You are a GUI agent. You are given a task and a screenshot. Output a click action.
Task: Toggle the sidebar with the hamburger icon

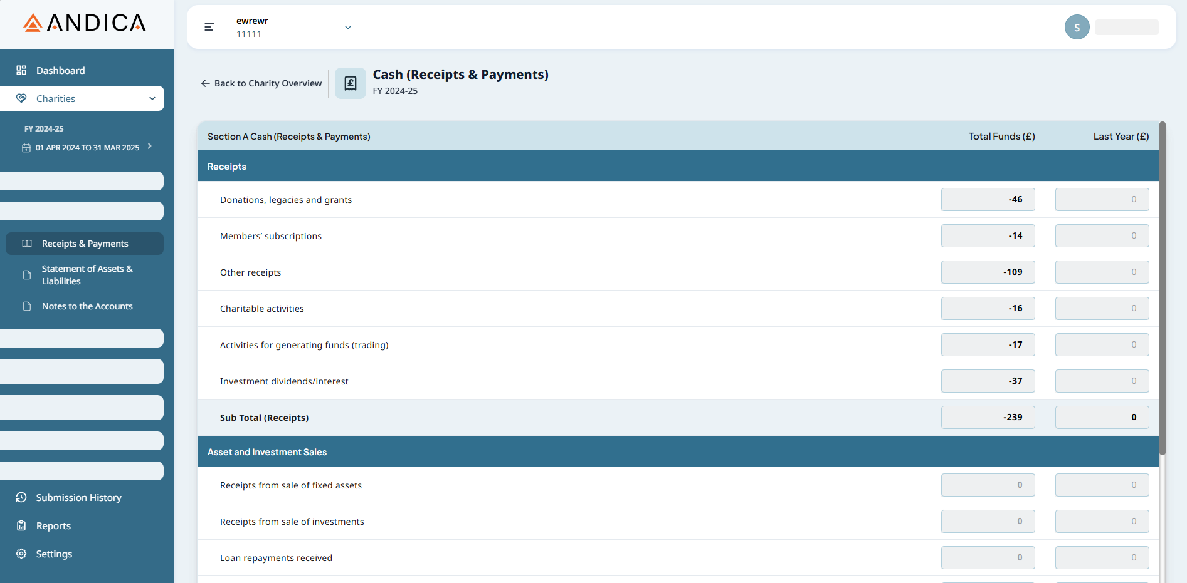(x=209, y=27)
